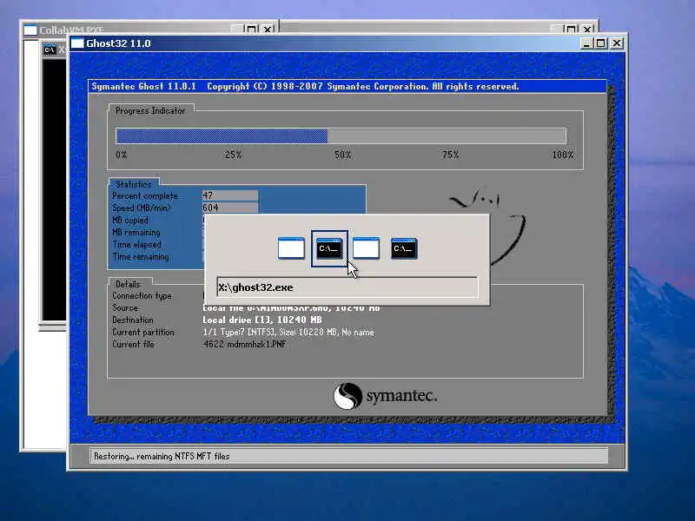The image size is (695, 521).
Task: Click the Symantec logo emblem
Action: 347,396
